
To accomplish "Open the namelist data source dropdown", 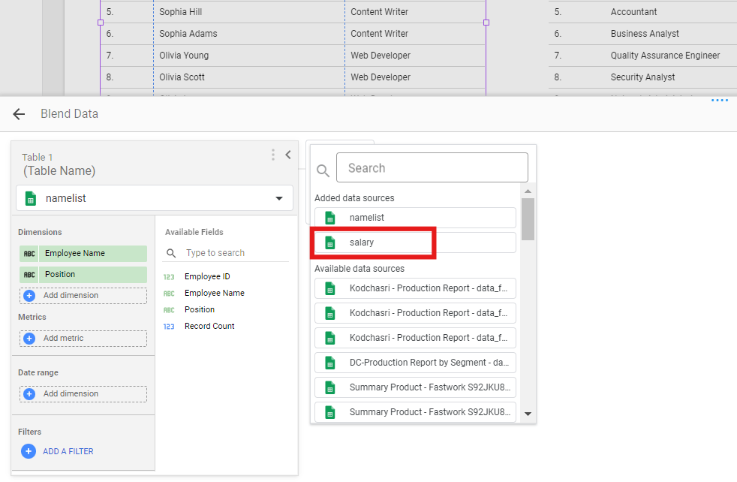I will [x=278, y=198].
